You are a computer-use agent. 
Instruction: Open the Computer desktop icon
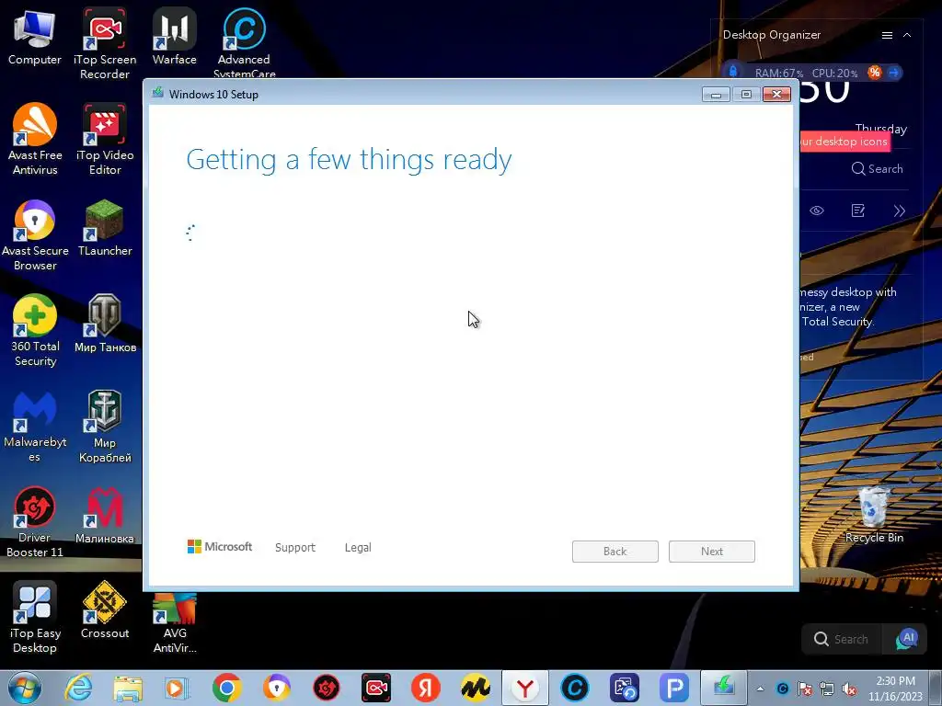pos(35,39)
